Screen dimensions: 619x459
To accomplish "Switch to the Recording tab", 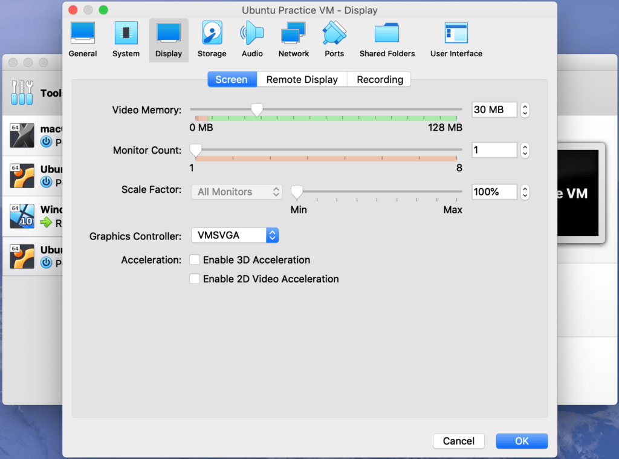I will [x=380, y=79].
